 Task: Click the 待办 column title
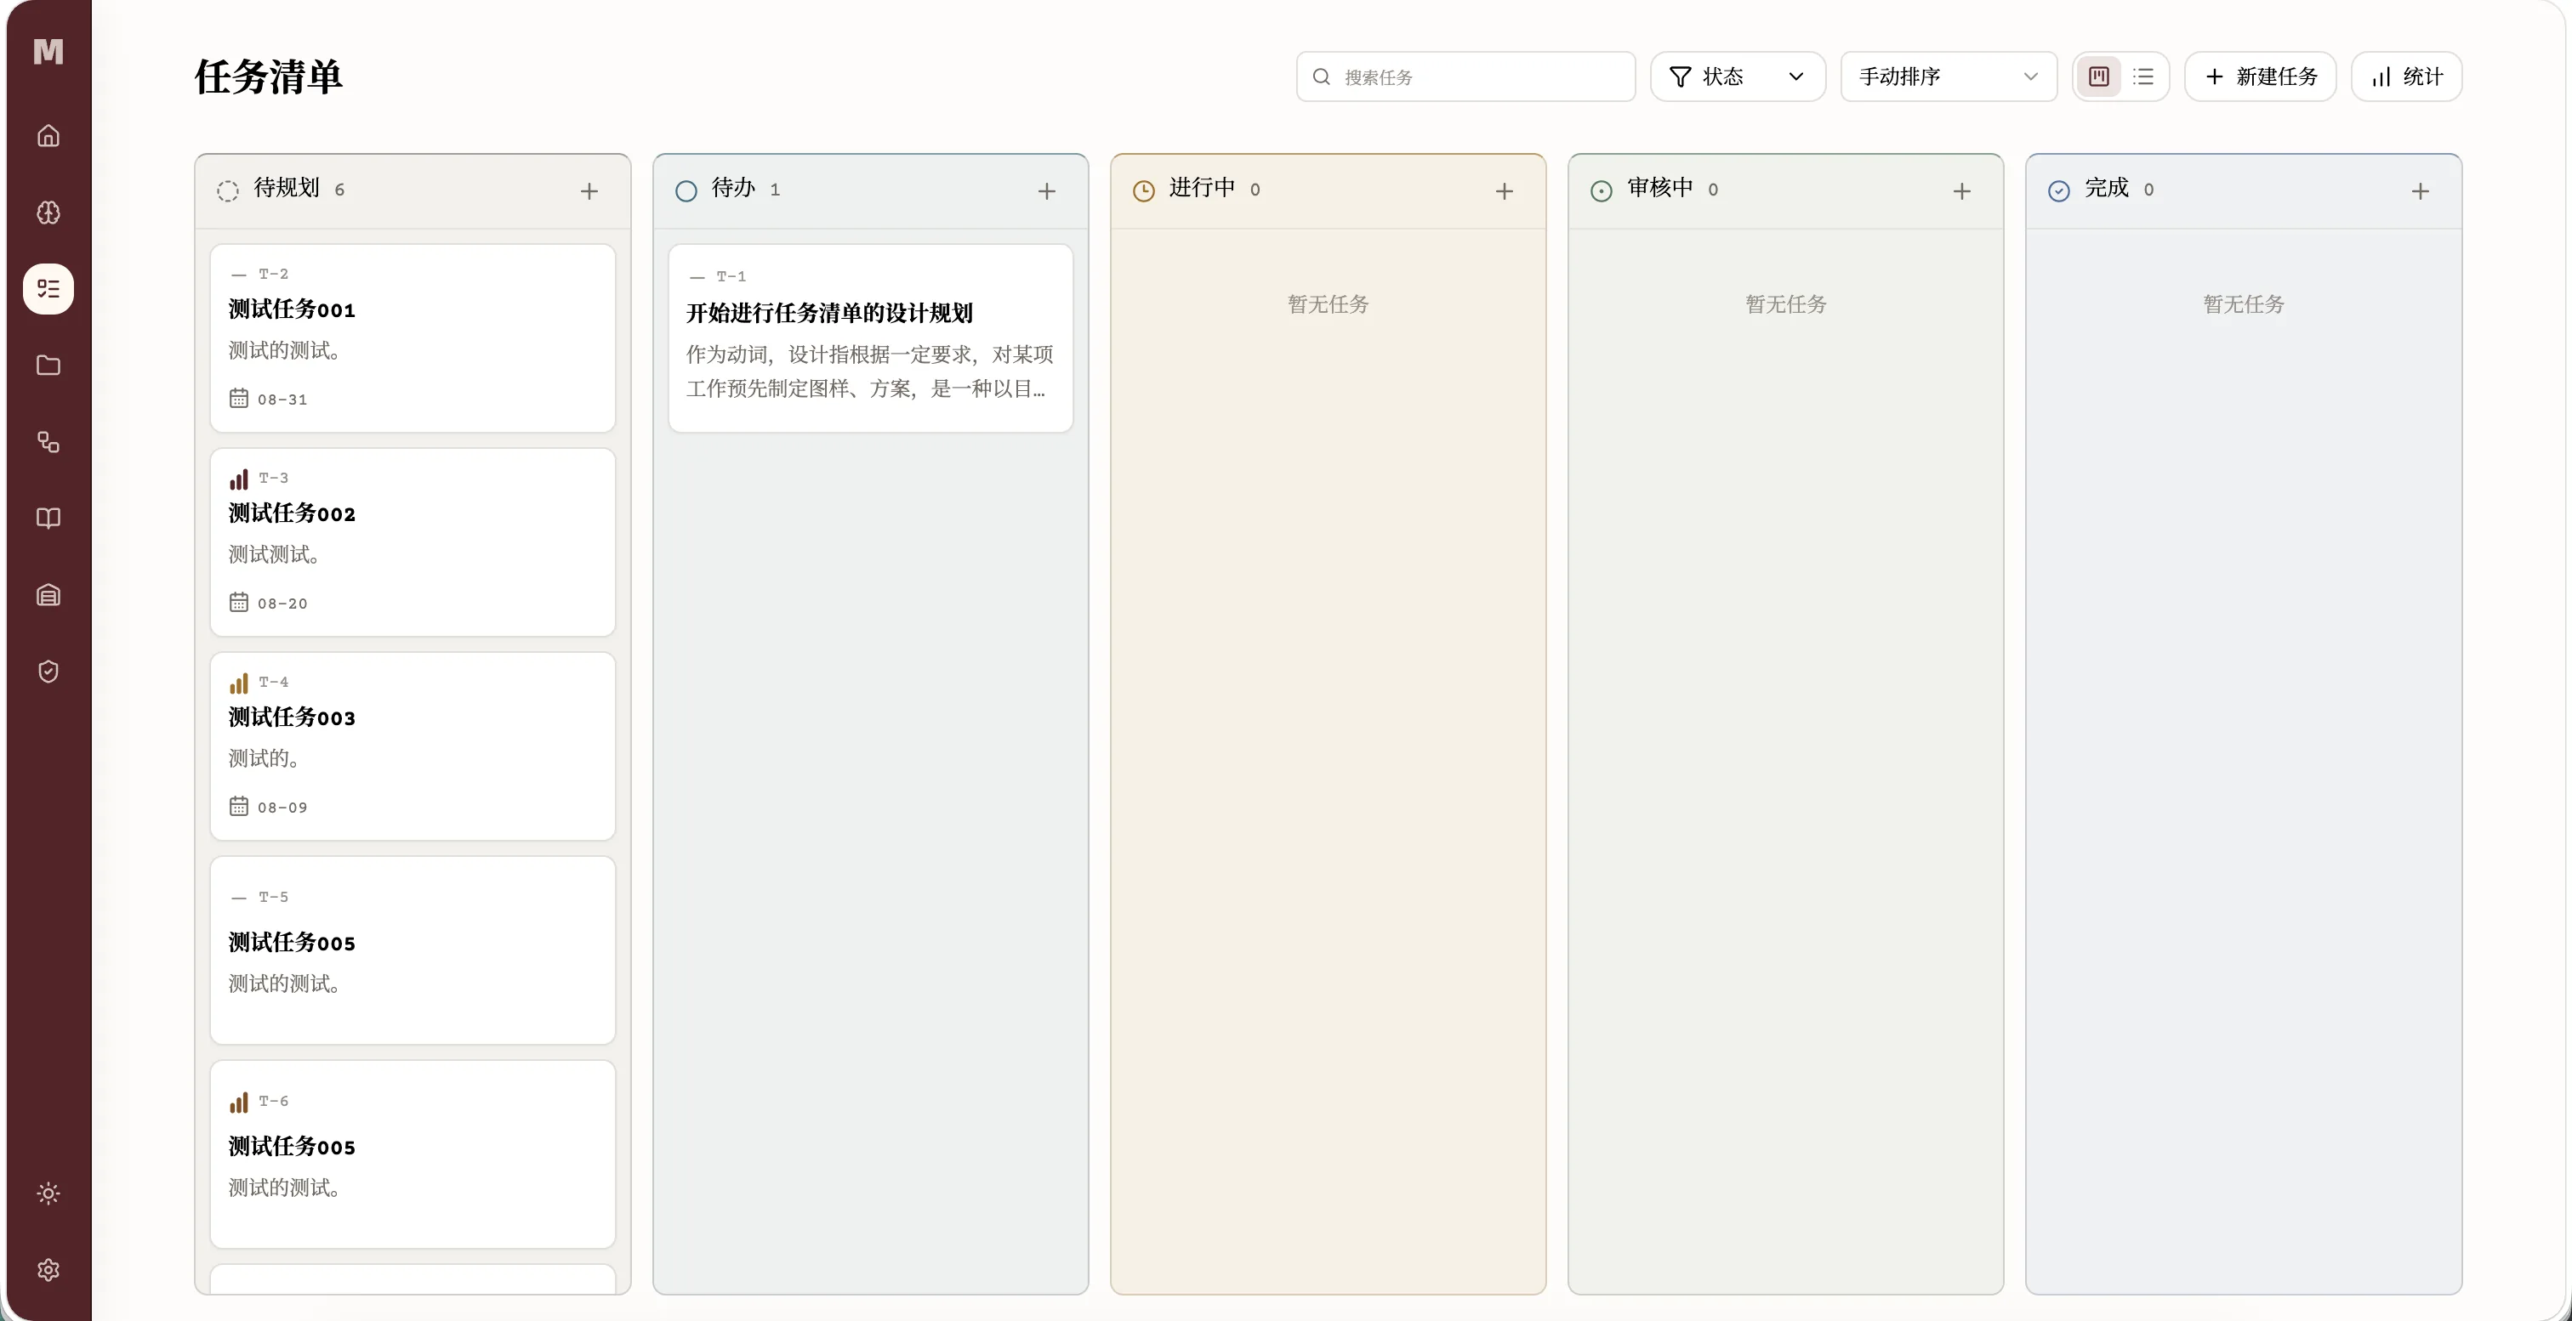734,189
